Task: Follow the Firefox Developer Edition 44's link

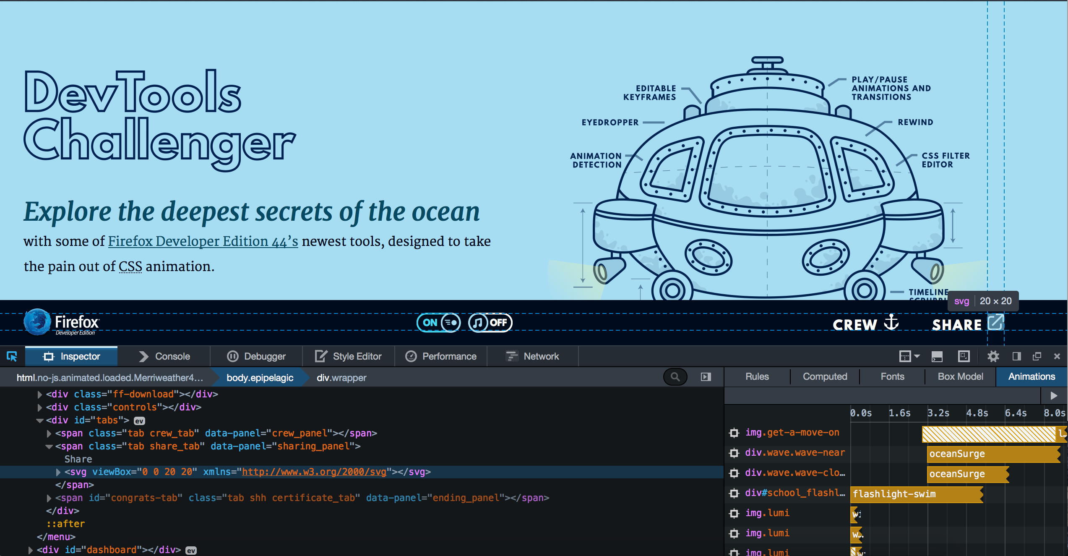Action: click(203, 241)
